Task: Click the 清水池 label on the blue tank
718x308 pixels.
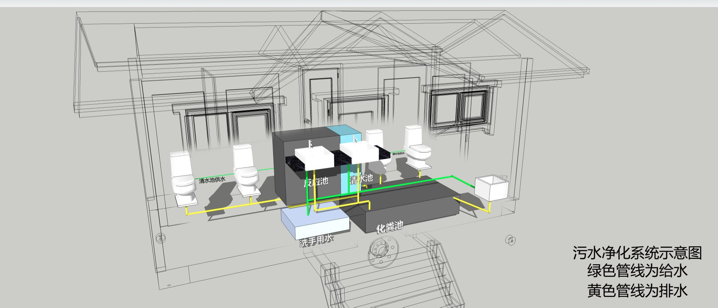Action: 361,178
